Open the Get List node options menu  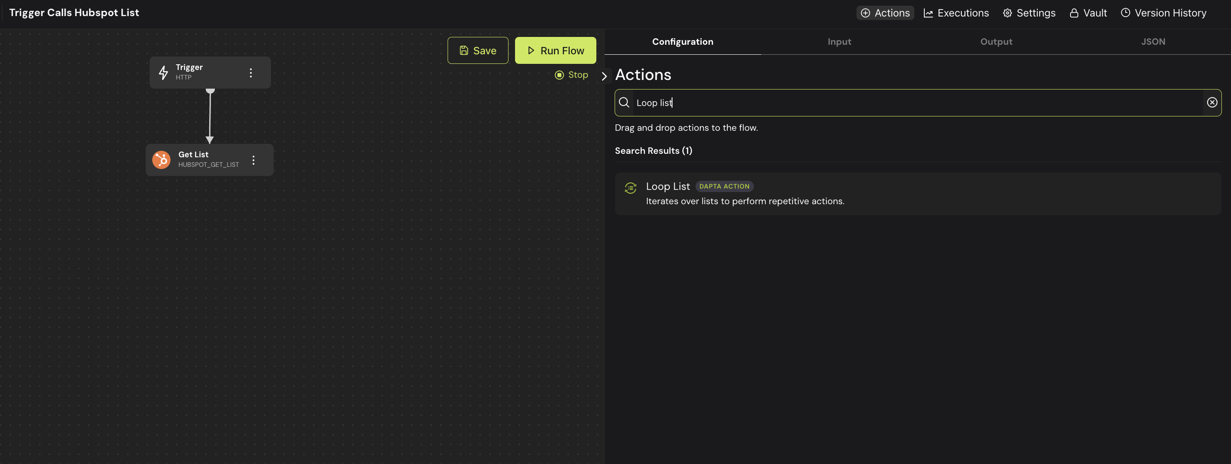click(x=253, y=160)
